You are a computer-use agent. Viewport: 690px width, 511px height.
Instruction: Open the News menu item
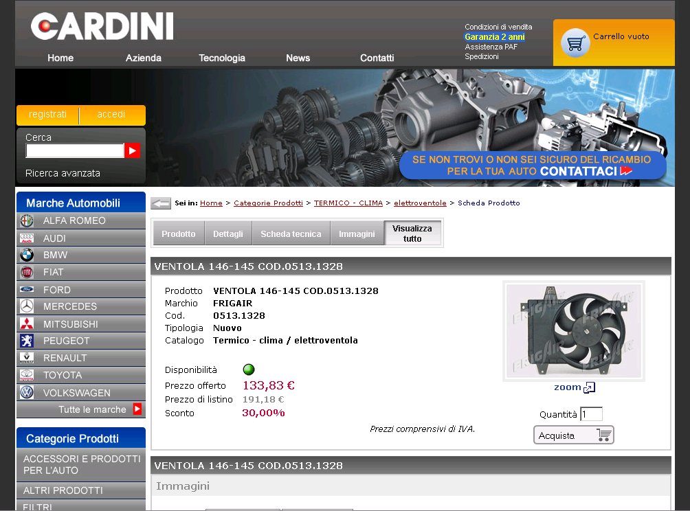click(298, 58)
